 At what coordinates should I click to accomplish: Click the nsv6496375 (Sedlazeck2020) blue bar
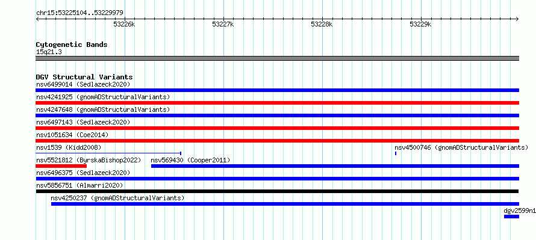point(277,179)
